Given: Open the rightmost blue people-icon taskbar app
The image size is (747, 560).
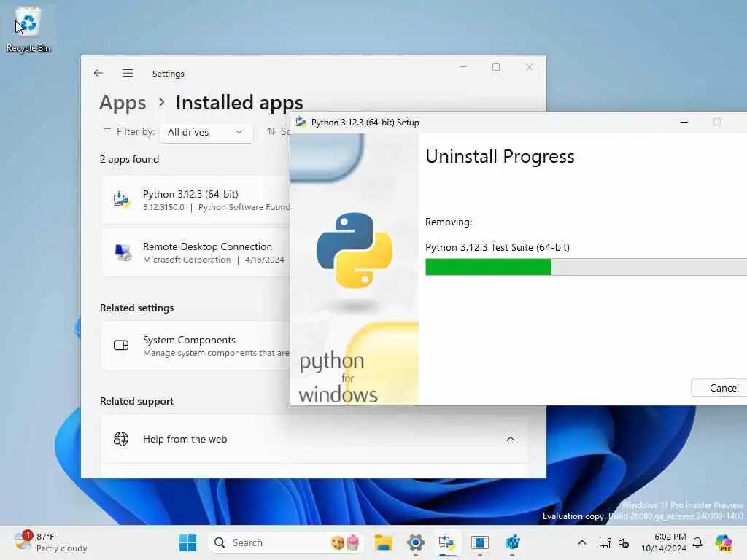Looking at the screenshot, I should point(512,542).
